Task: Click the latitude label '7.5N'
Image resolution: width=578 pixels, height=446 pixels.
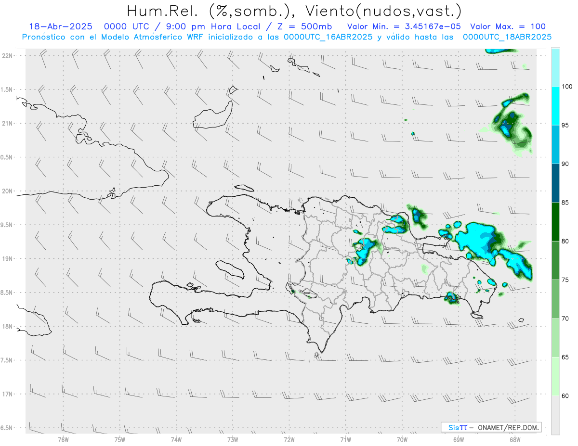Action: point(7,360)
